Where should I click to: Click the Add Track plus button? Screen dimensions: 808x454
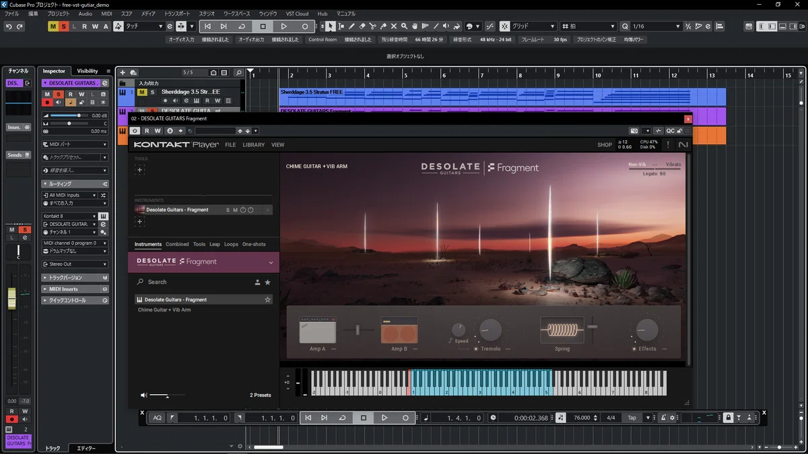point(123,73)
